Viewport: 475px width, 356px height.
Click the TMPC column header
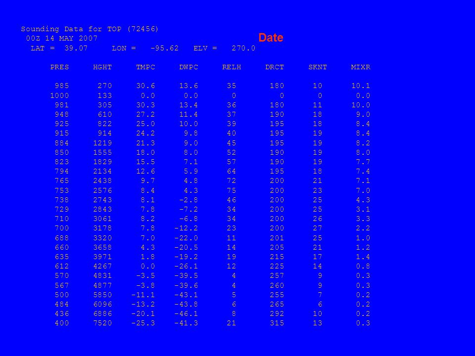coord(145,67)
